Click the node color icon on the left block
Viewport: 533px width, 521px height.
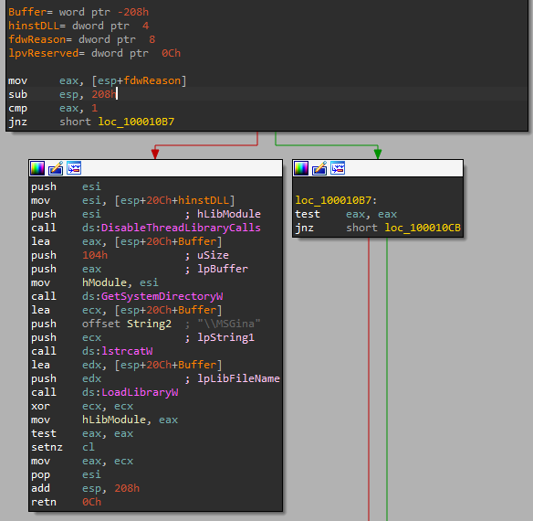coord(37,168)
